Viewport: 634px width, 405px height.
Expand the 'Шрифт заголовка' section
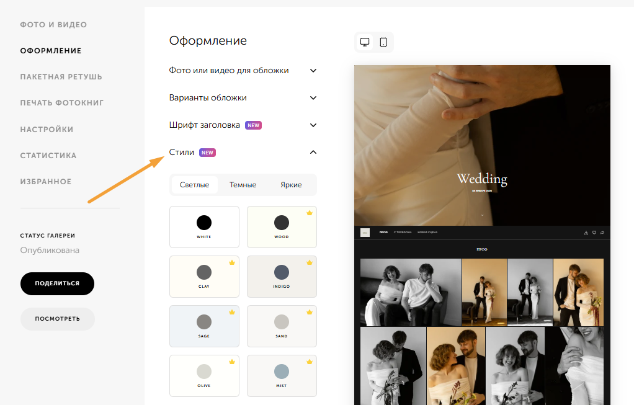tap(243, 125)
